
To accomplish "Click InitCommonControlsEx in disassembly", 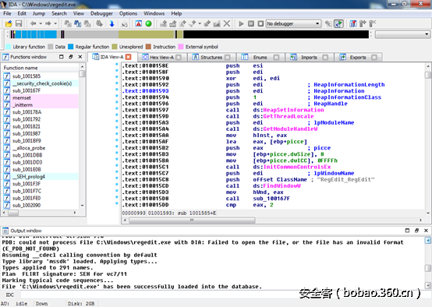I will point(297,167).
